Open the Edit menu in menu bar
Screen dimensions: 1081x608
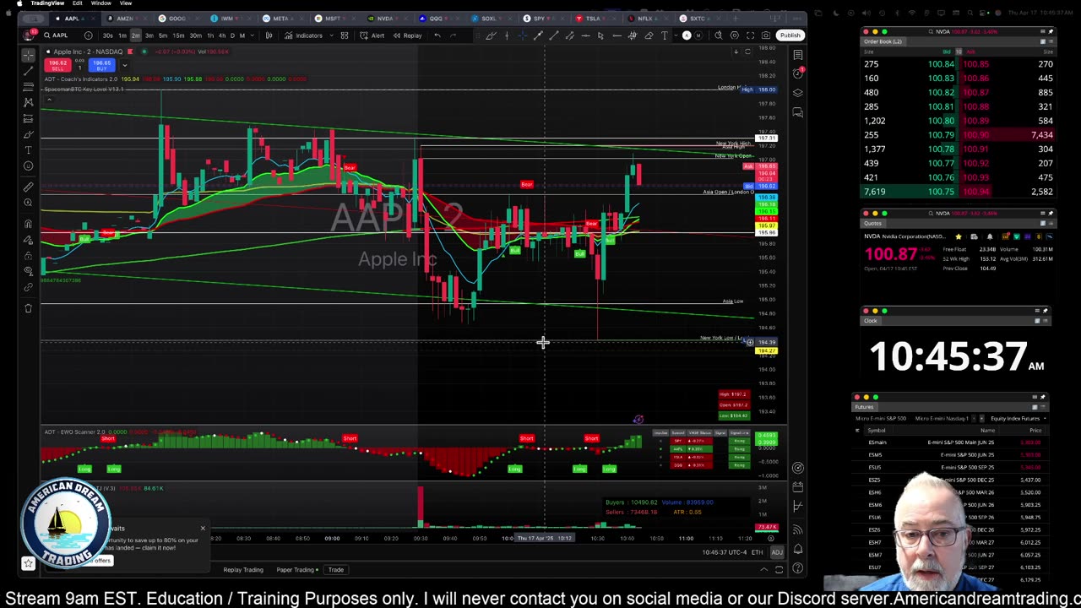pyautogui.click(x=77, y=3)
